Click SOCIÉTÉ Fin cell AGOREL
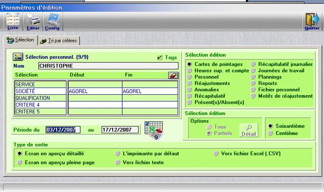This screenshot has width=324, height=192. click(150, 91)
